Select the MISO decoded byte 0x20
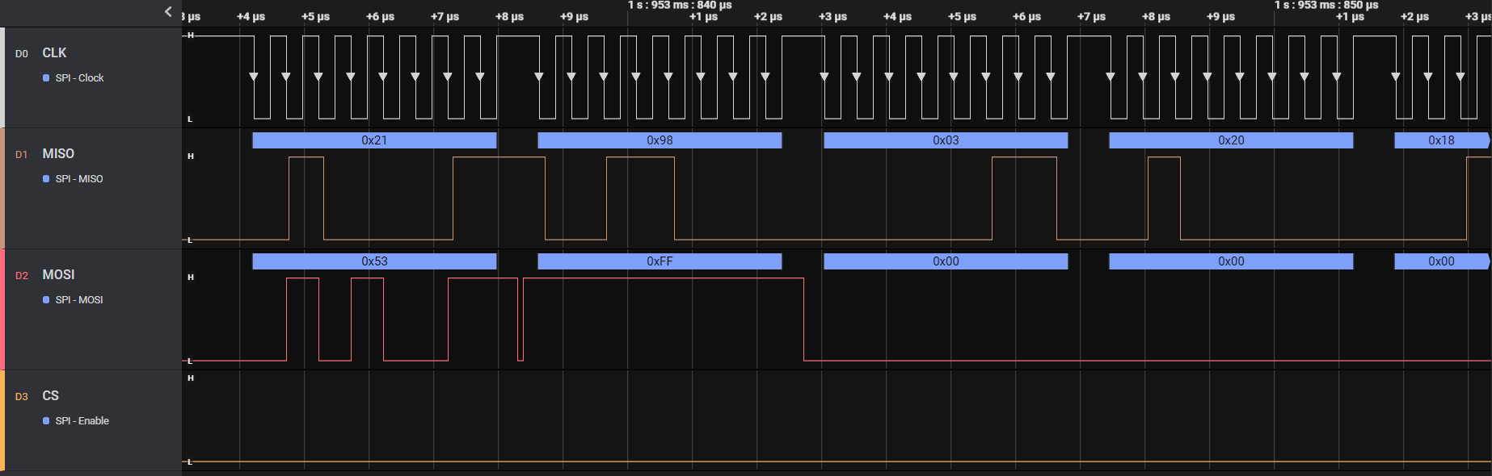Screen dimensions: 1492x476 1231,140
